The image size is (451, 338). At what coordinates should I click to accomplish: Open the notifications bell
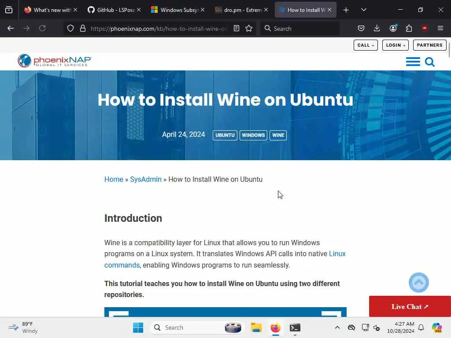pos(421,327)
